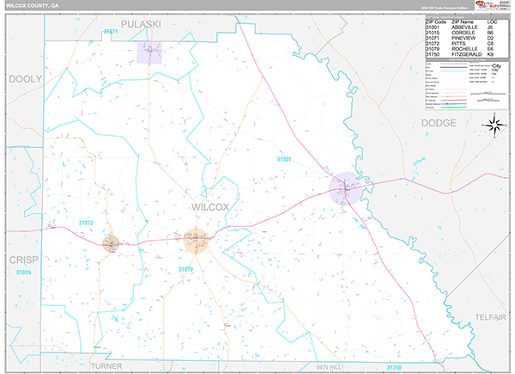515x374 pixels.
Task: Select the Pitts city marker
Action: [x=112, y=244]
